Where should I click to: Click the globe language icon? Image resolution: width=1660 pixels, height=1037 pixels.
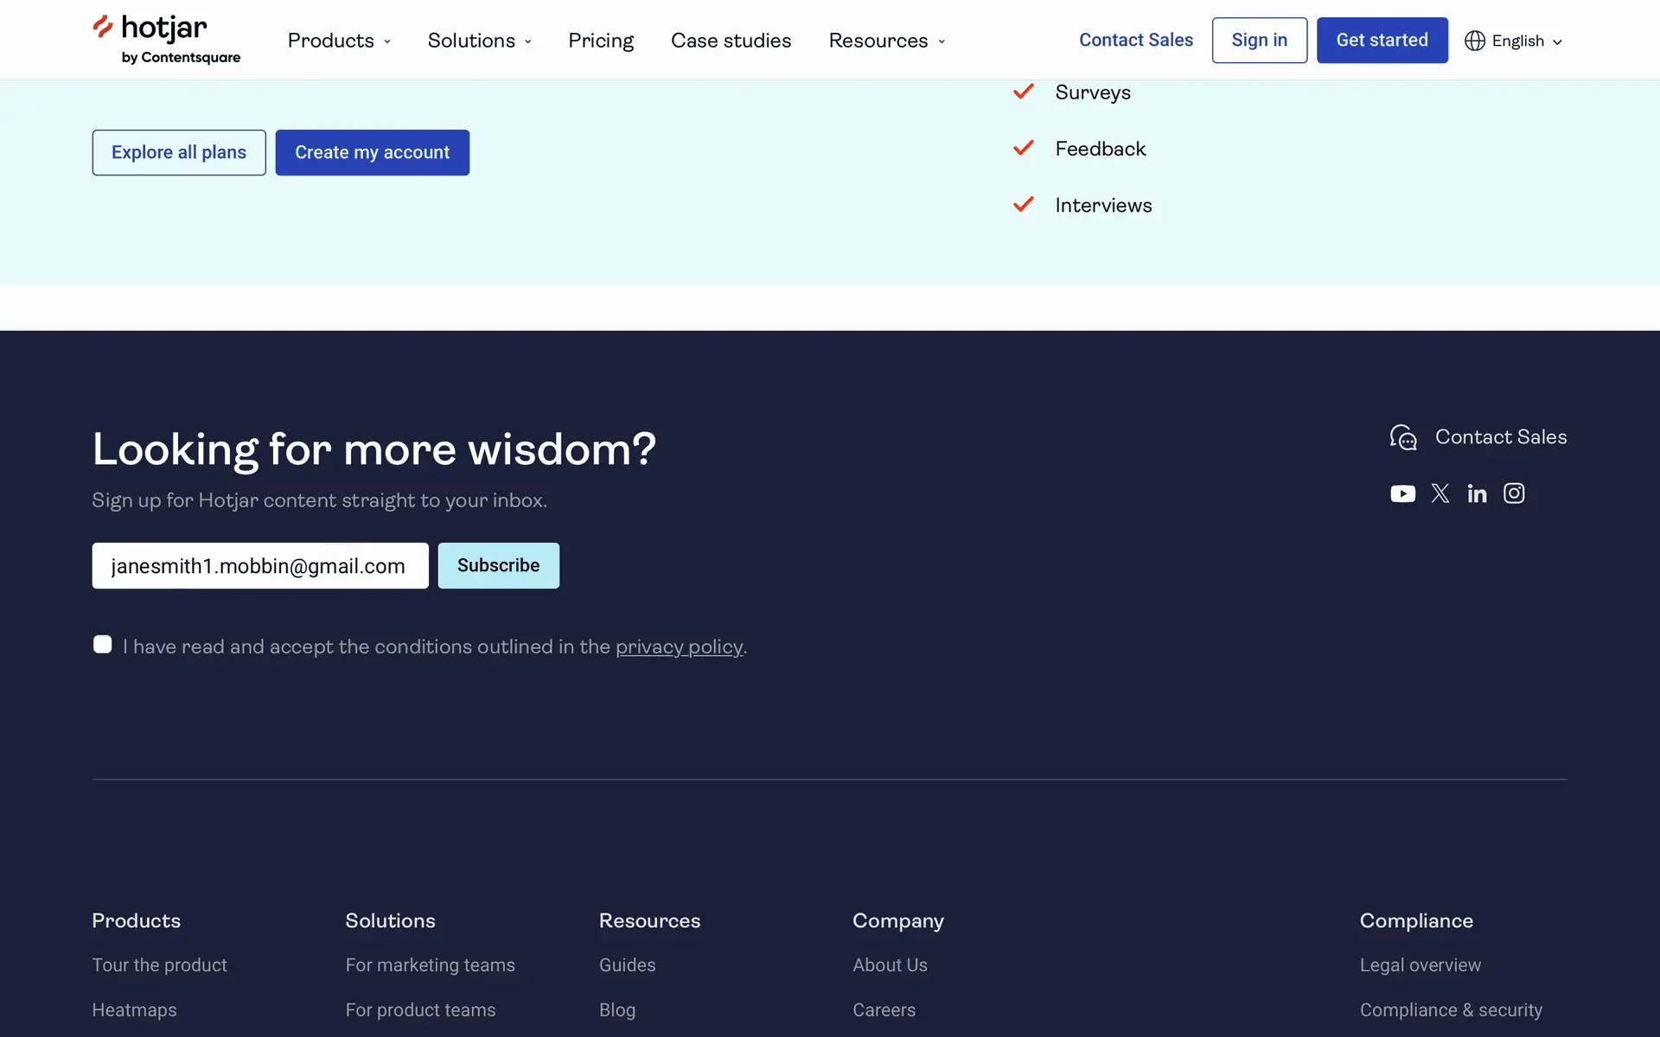click(x=1474, y=41)
